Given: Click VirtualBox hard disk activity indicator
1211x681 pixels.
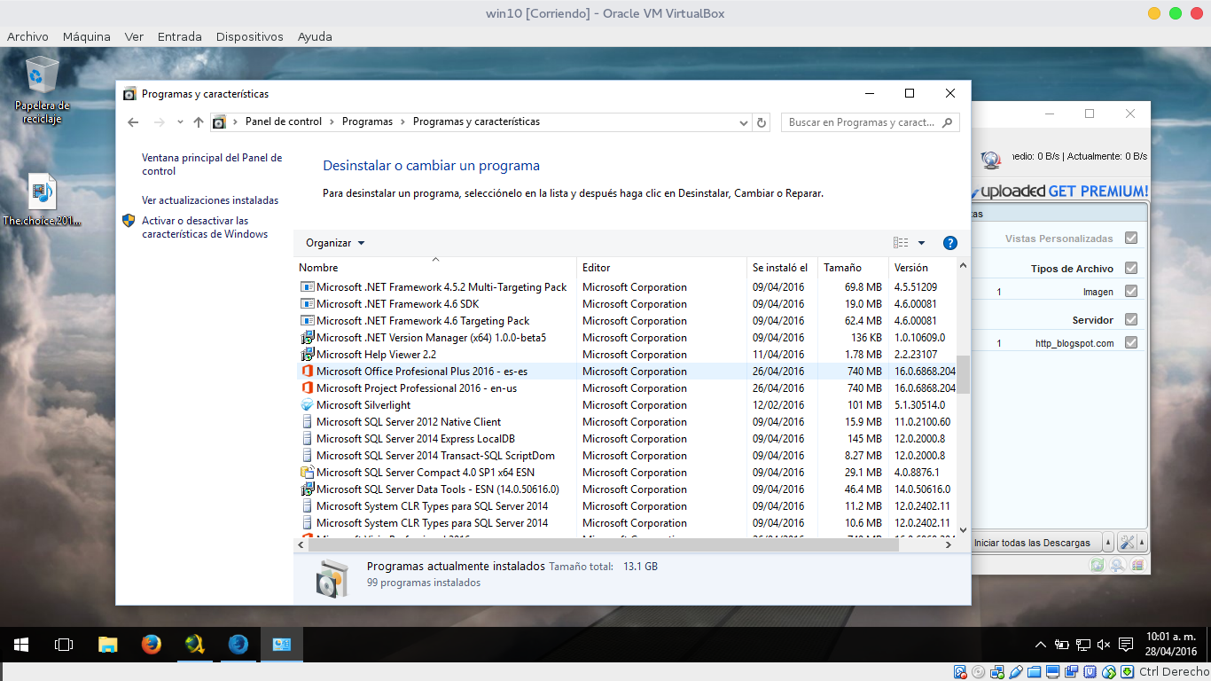Looking at the screenshot, I should tap(960, 672).
